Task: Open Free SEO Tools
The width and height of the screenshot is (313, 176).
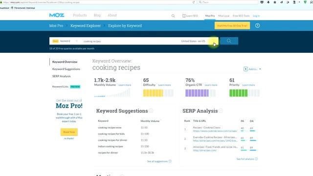Action: pos(241,16)
